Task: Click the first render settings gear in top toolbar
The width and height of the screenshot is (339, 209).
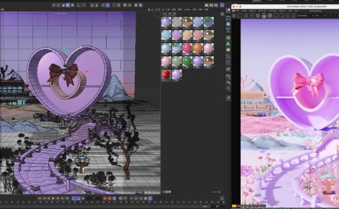Action: [136, 5]
